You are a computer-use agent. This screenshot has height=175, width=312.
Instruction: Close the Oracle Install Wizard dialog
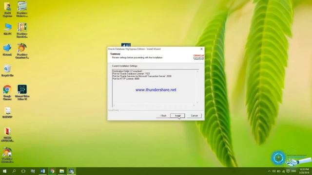pyautogui.click(x=201, y=49)
